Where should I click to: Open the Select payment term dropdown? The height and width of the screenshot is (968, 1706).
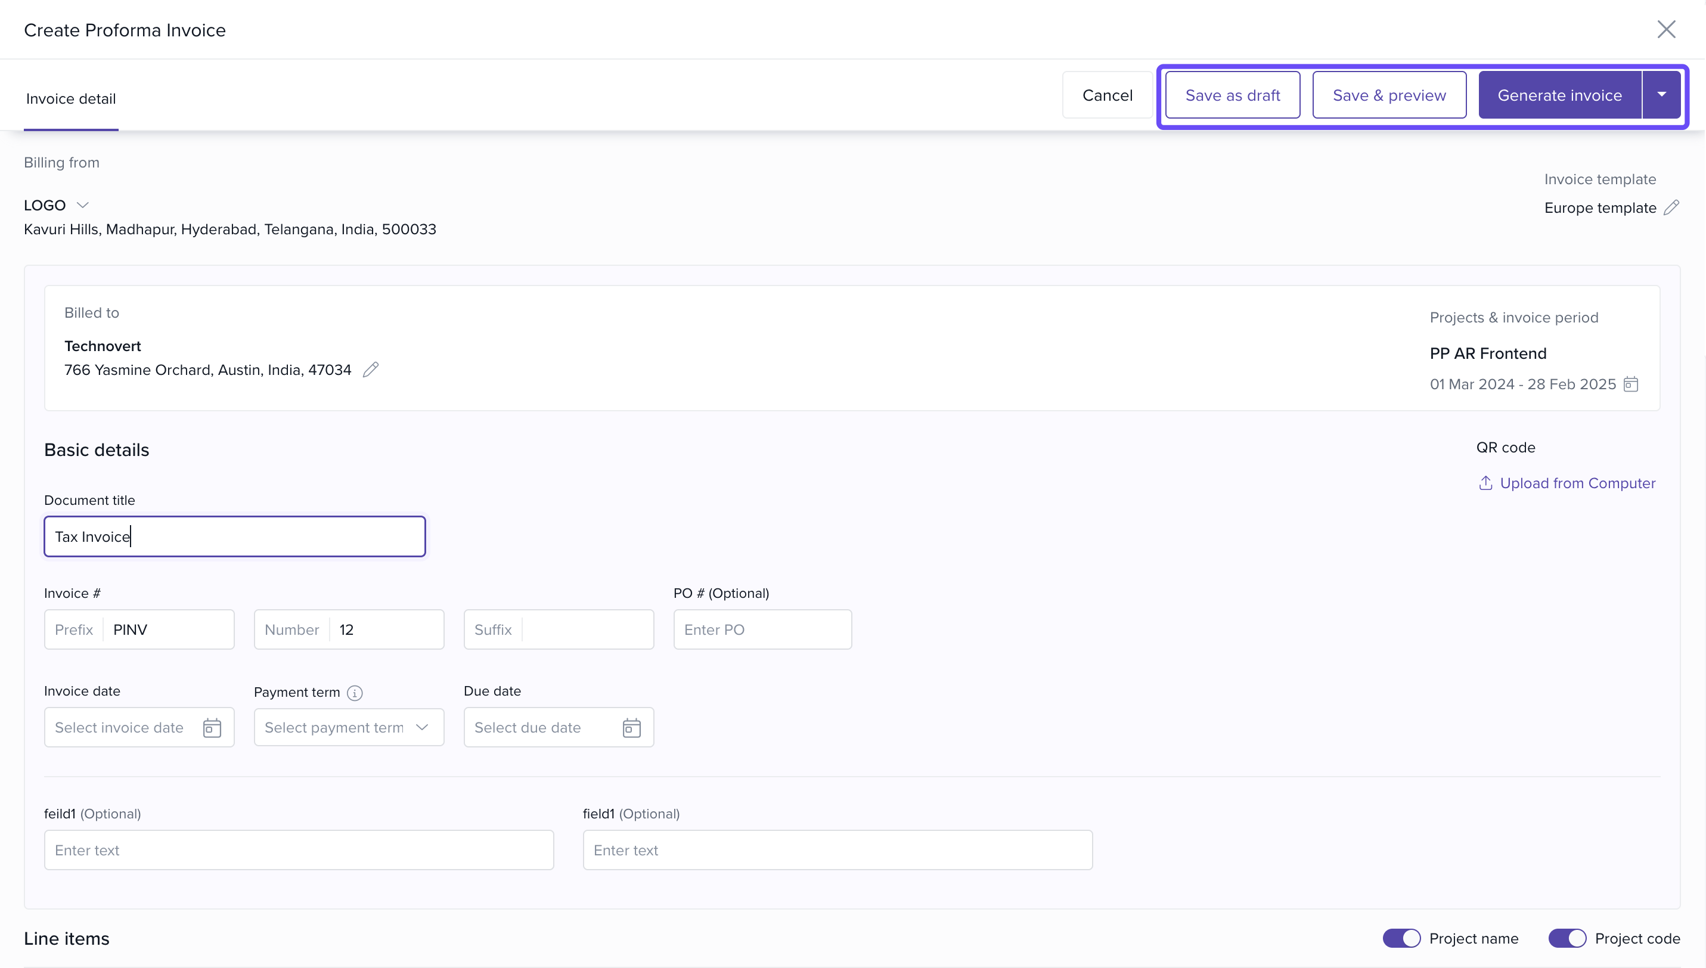click(348, 727)
